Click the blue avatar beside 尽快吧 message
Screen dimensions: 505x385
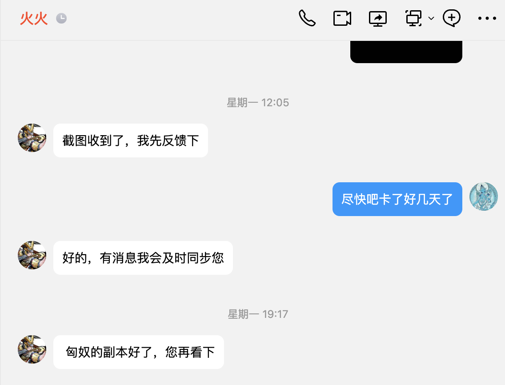coord(483,197)
